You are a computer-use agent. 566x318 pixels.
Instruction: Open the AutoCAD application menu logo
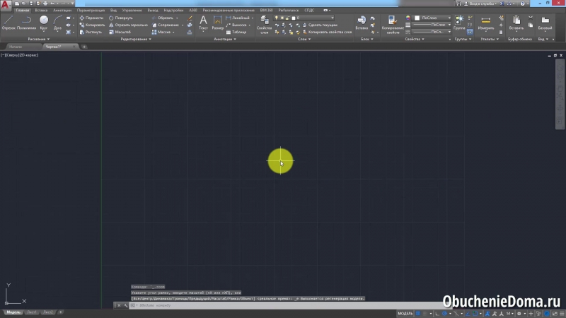point(6,4)
